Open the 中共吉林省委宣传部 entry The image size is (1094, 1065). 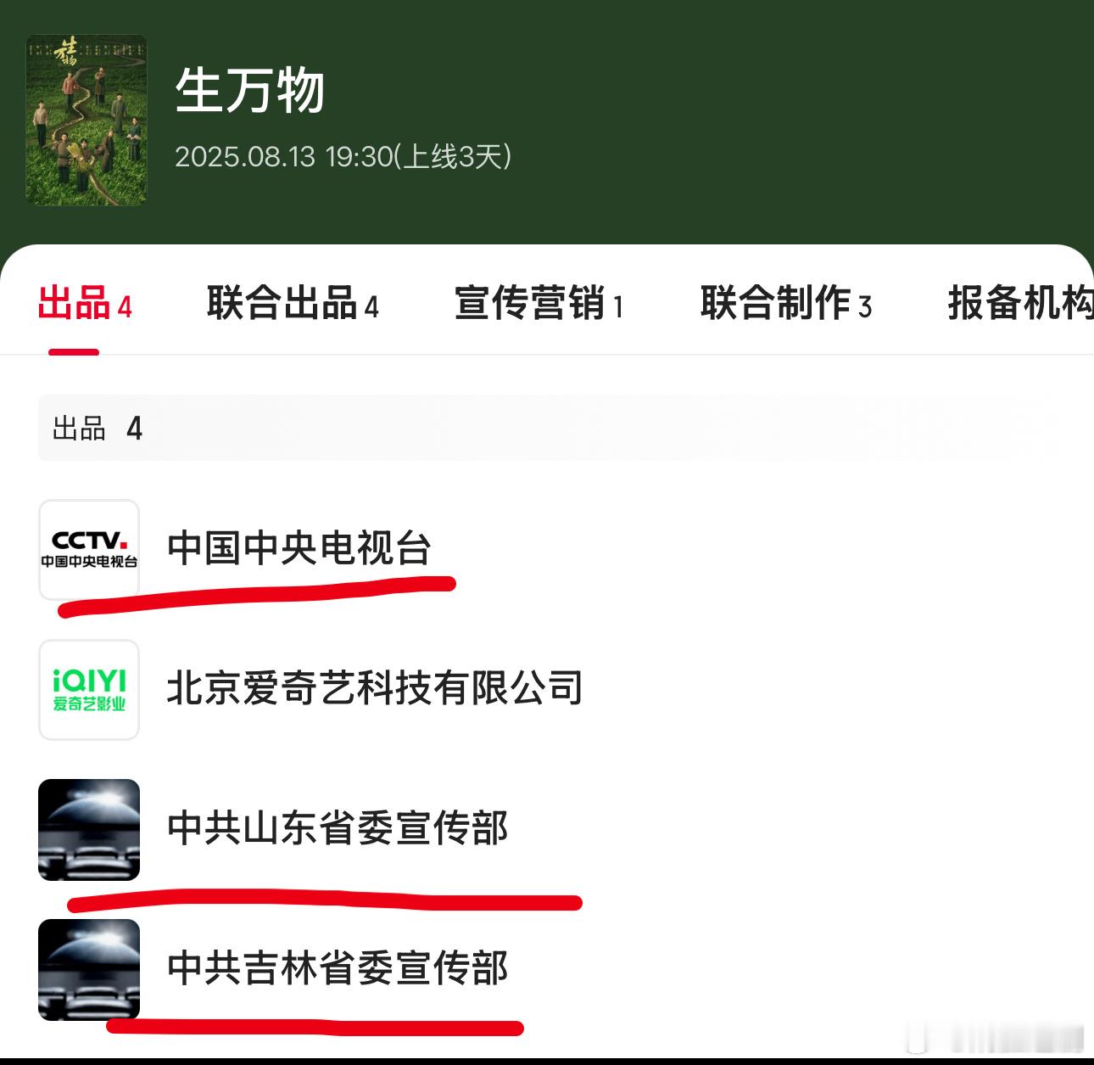pos(338,968)
